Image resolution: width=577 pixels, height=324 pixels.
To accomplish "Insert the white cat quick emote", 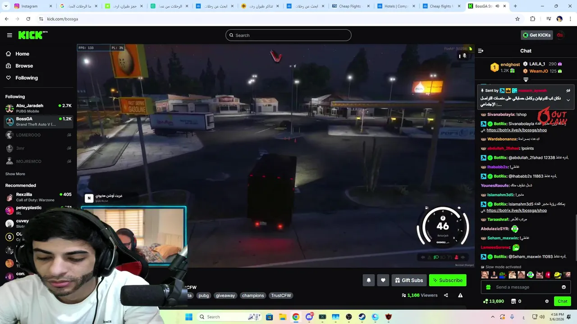I will [540, 274].
